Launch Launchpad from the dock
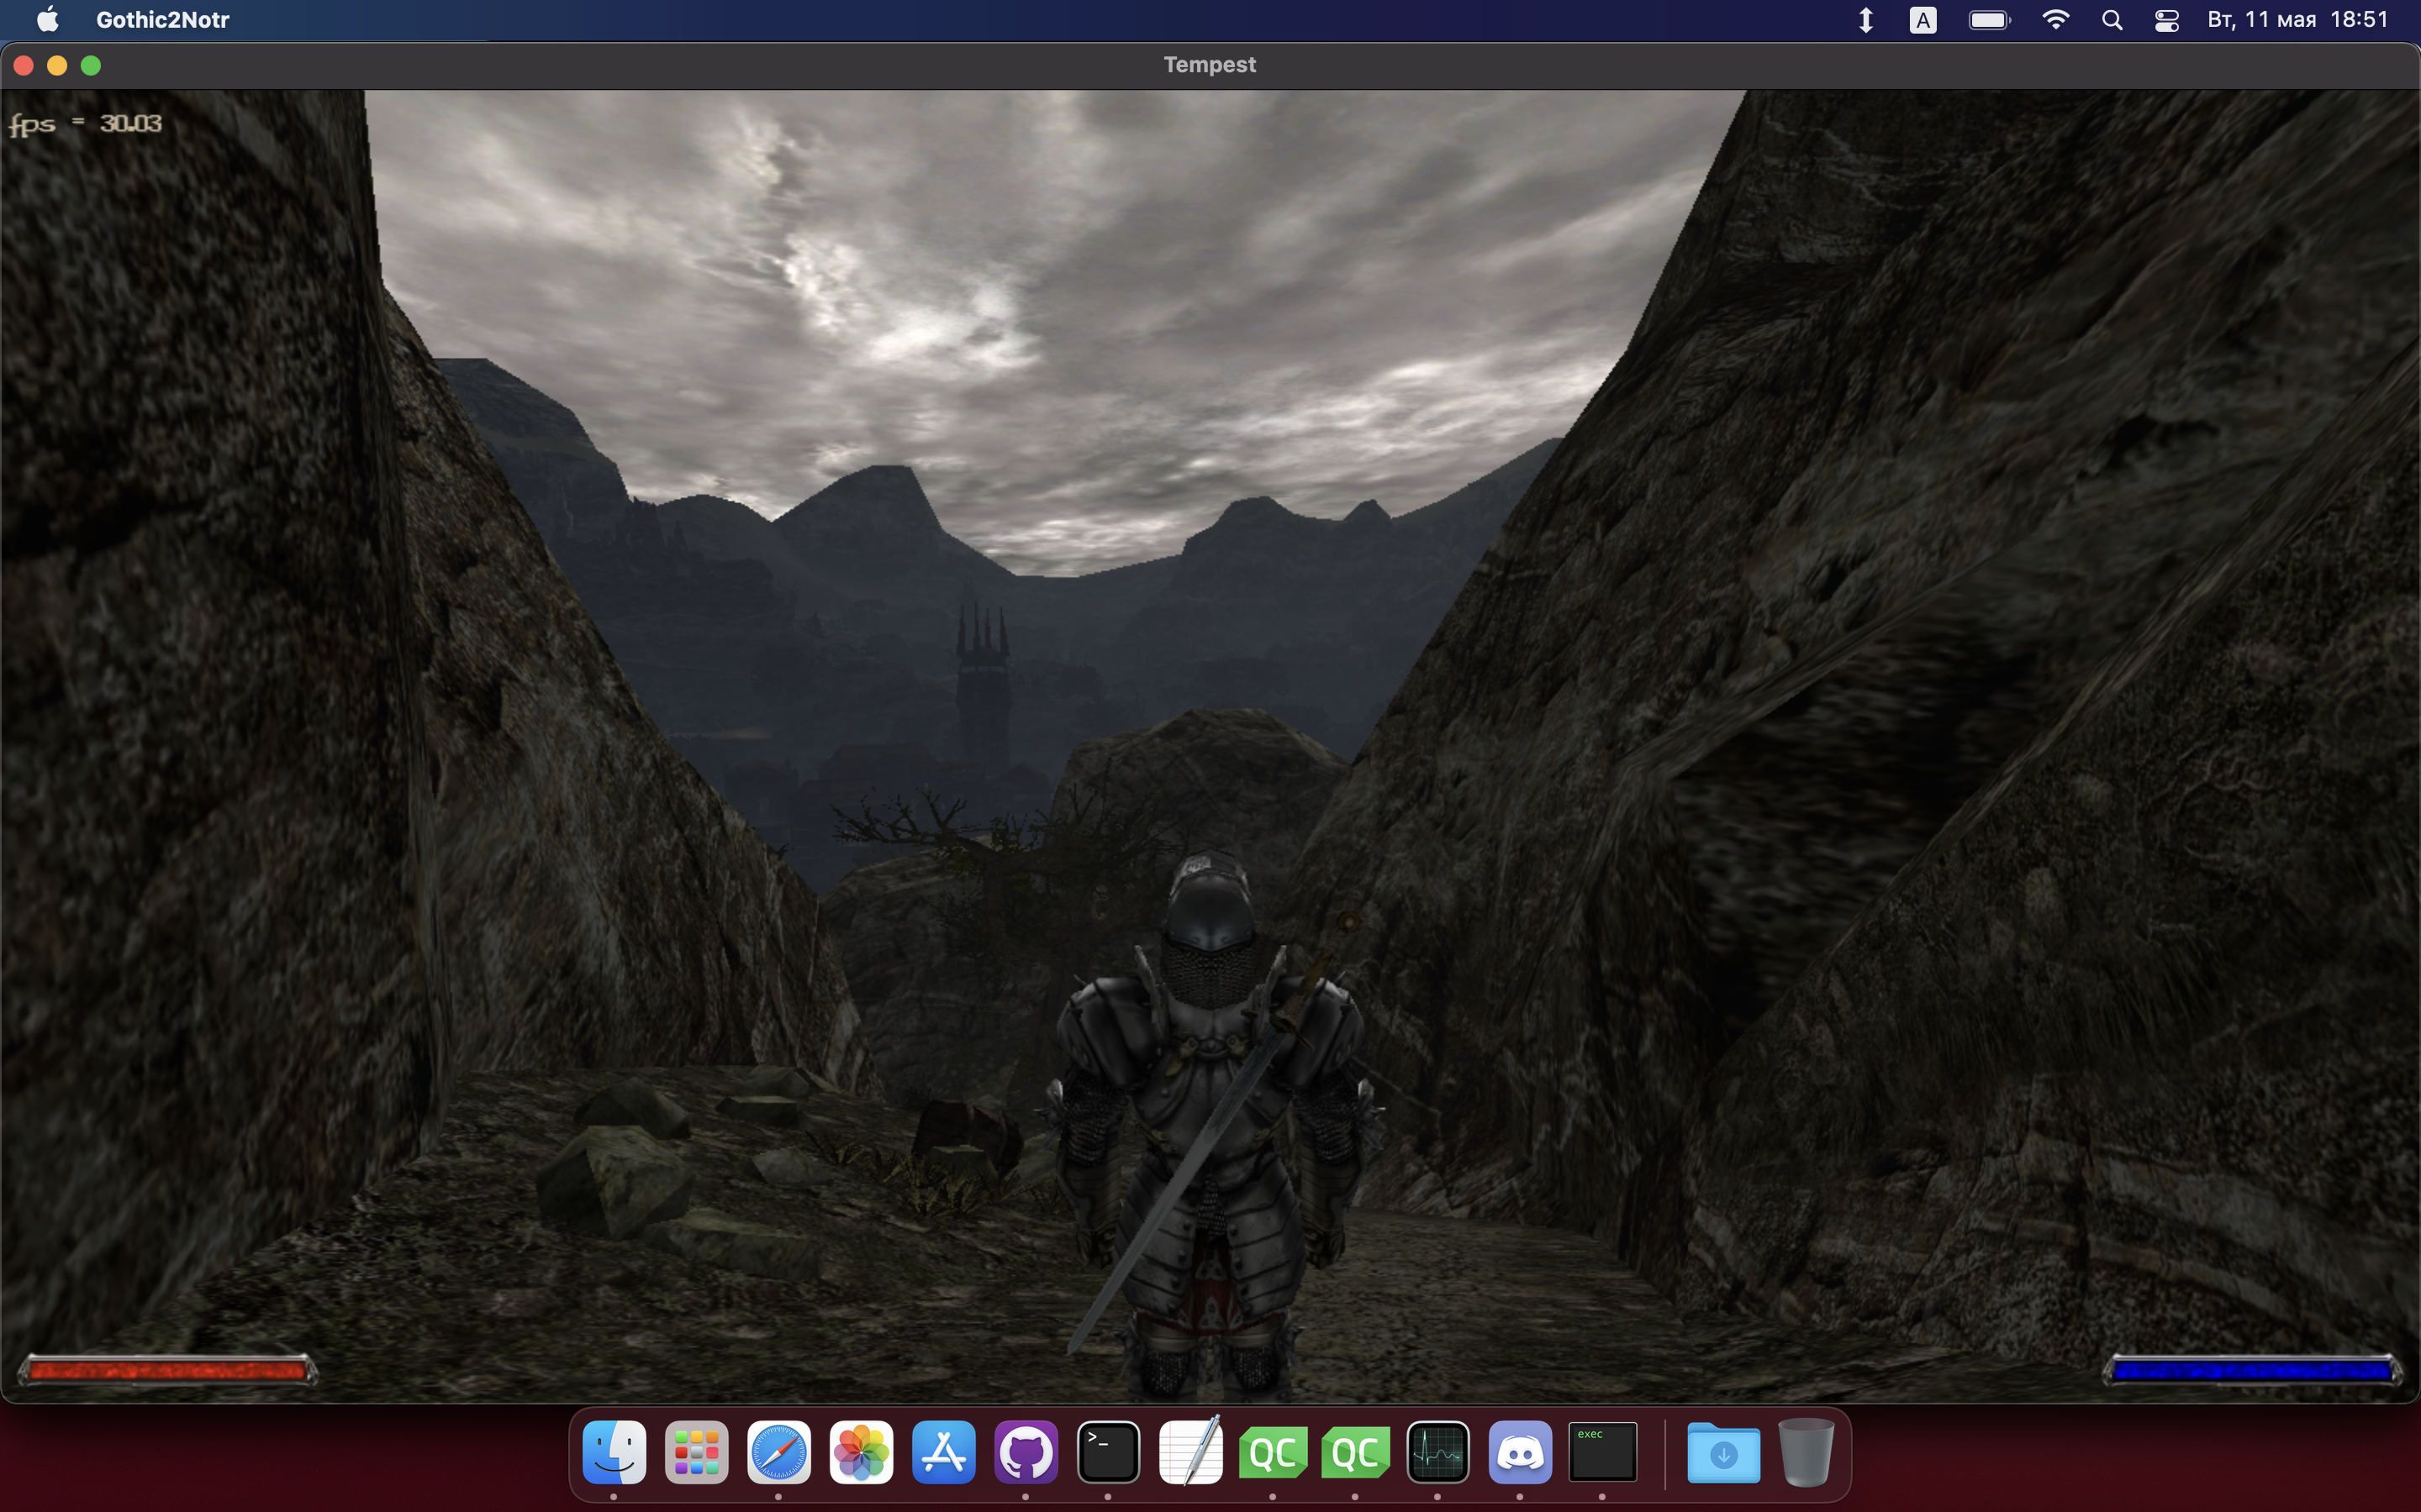The width and height of the screenshot is (2421, 1512). (x=696, y=1452)
